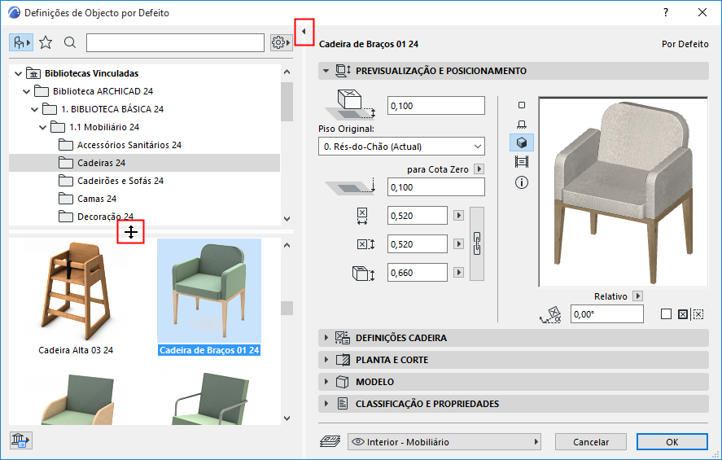Toggle the empty mirror checkbox

pos(666,314)
